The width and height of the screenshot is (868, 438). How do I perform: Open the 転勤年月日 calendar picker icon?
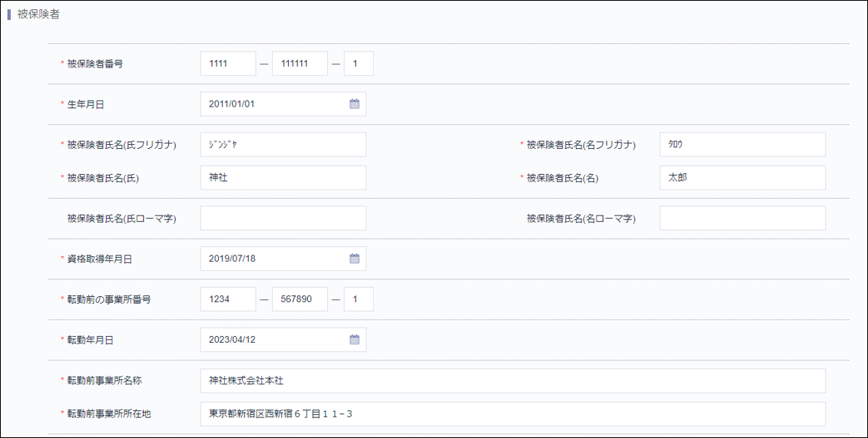coord(354,340)
